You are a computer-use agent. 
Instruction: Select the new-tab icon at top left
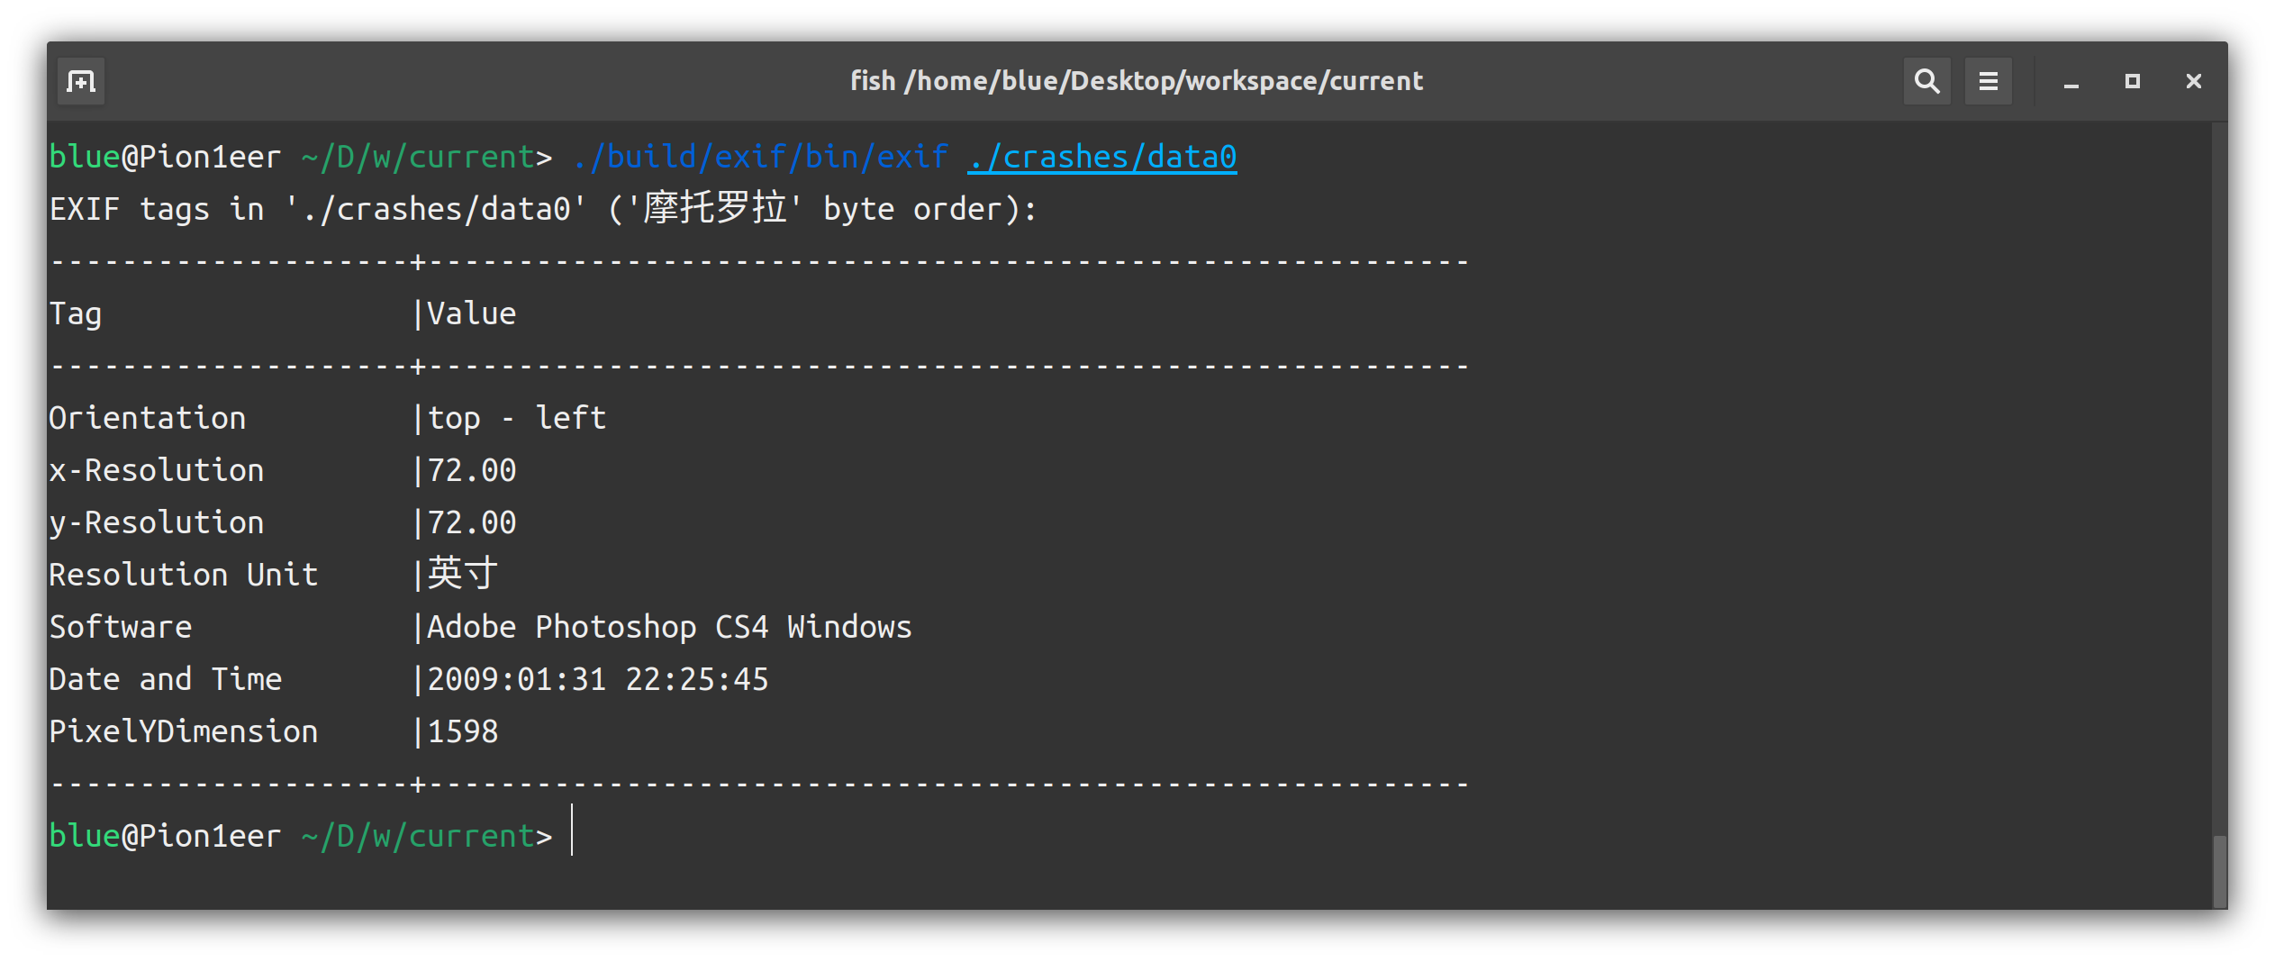80,80
